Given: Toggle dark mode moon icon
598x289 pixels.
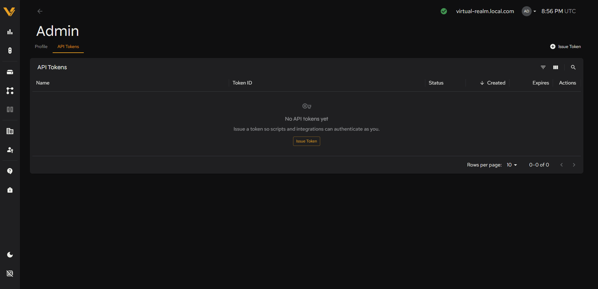Looking at the screenshot, I should [10, 255].
